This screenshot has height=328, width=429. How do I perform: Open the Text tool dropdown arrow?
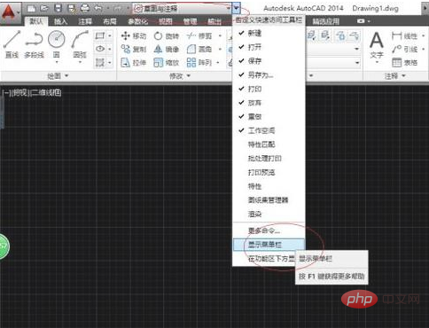click(377, 62)
